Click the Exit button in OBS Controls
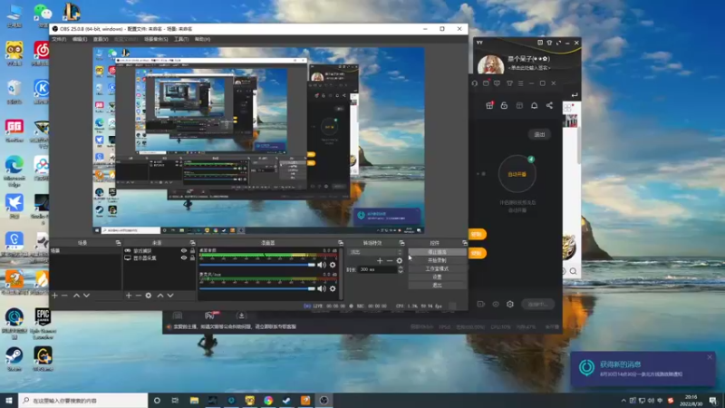 (x=437, y=286)
